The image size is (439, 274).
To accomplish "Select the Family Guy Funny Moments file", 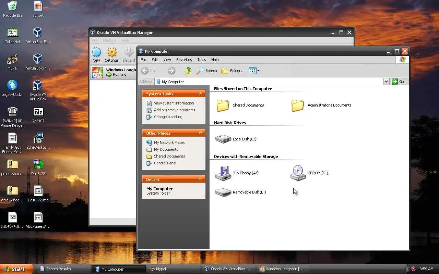I will click(x=12, y=143).
